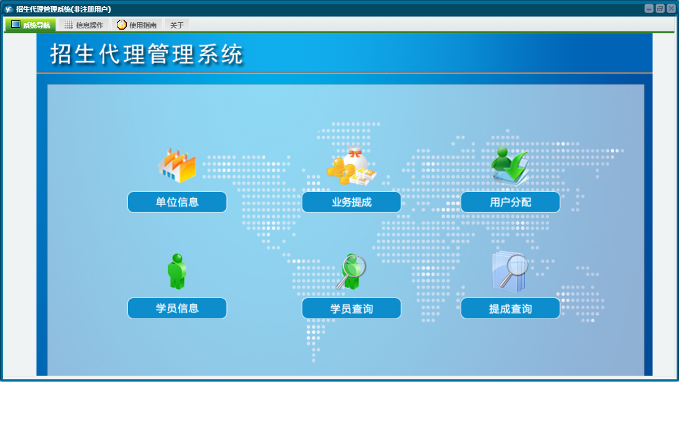Open the 学员信息 button
Viewport: 679px width, 442px height.
tap(177, 309)
